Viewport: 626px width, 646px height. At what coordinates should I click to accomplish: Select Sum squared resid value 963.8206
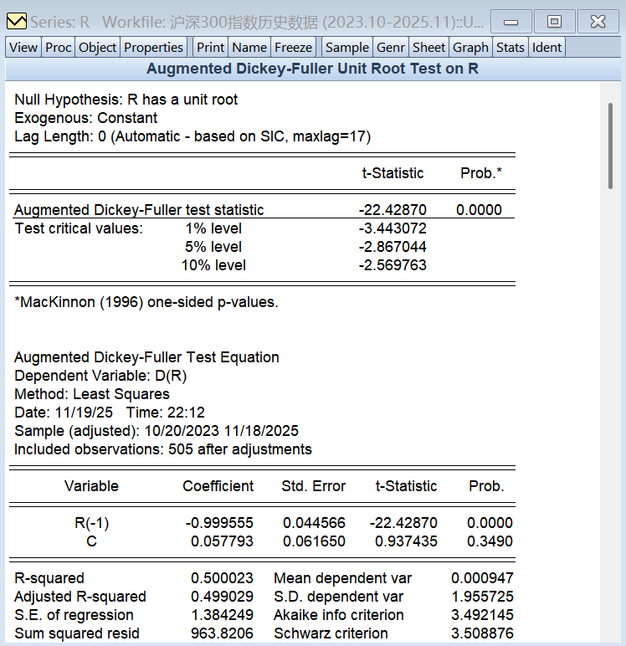[222, 633]
